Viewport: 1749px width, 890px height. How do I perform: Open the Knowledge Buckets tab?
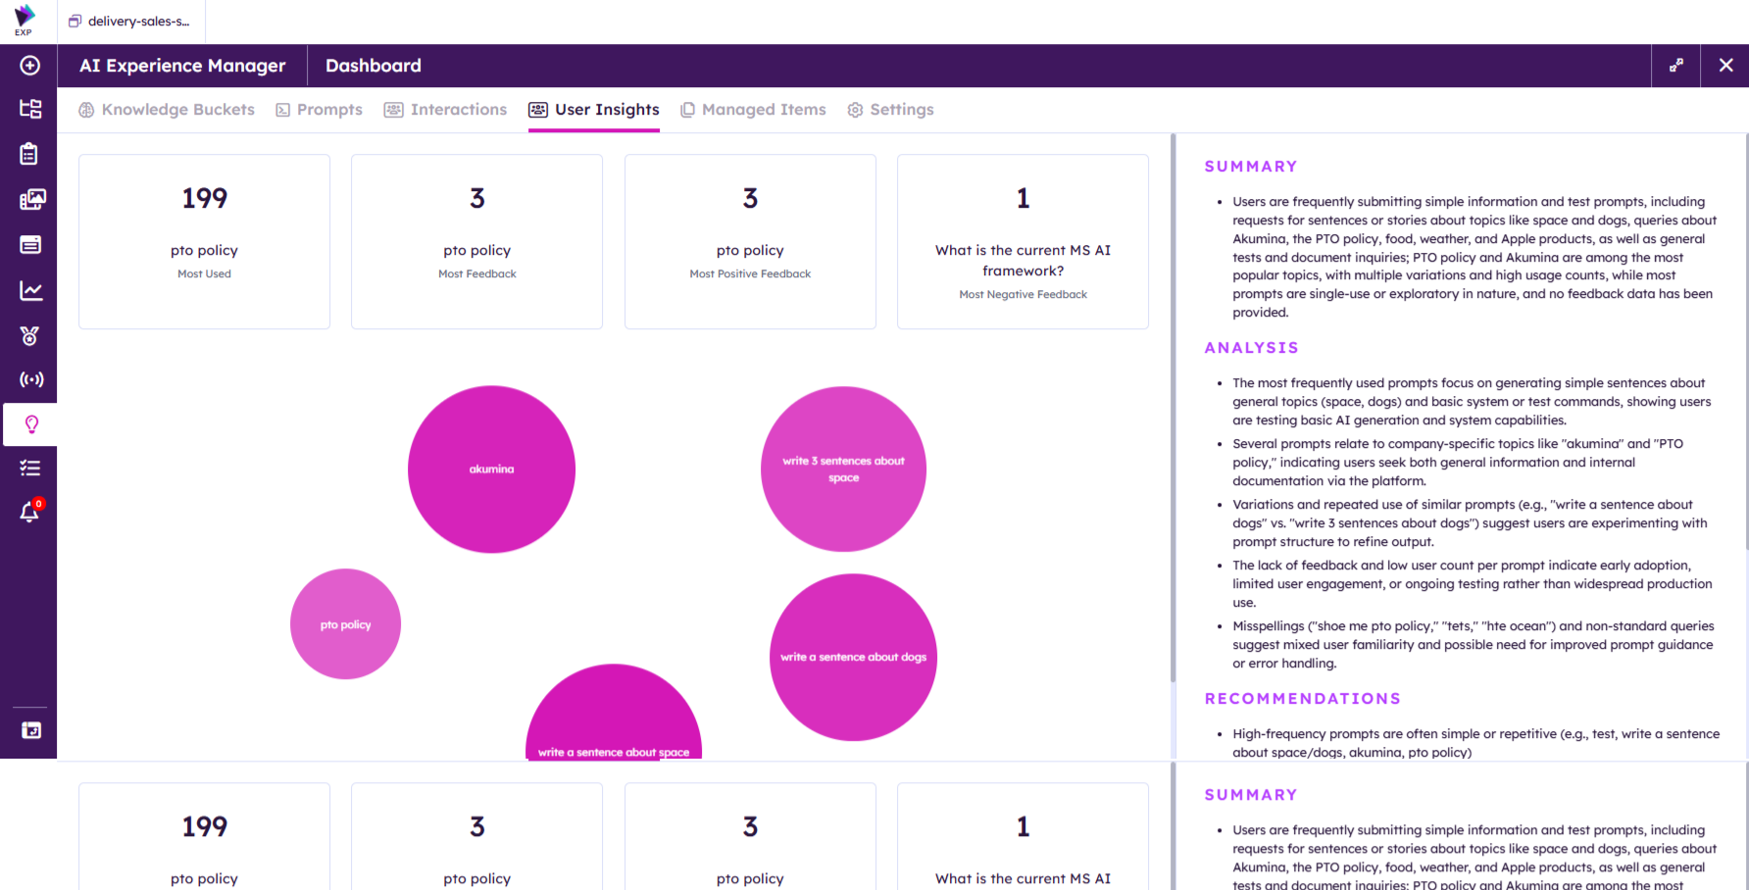coord(167,110)
